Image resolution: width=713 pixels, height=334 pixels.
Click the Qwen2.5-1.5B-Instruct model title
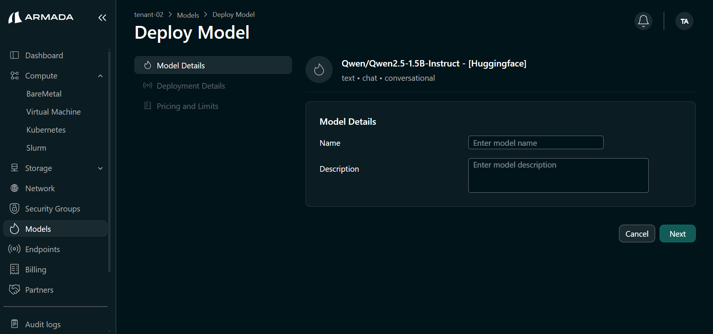(x=434, y=63)
